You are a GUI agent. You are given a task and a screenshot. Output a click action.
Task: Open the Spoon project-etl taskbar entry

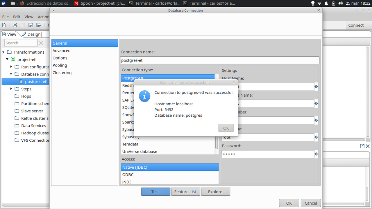pyautogui.click(x=99, y=3)
